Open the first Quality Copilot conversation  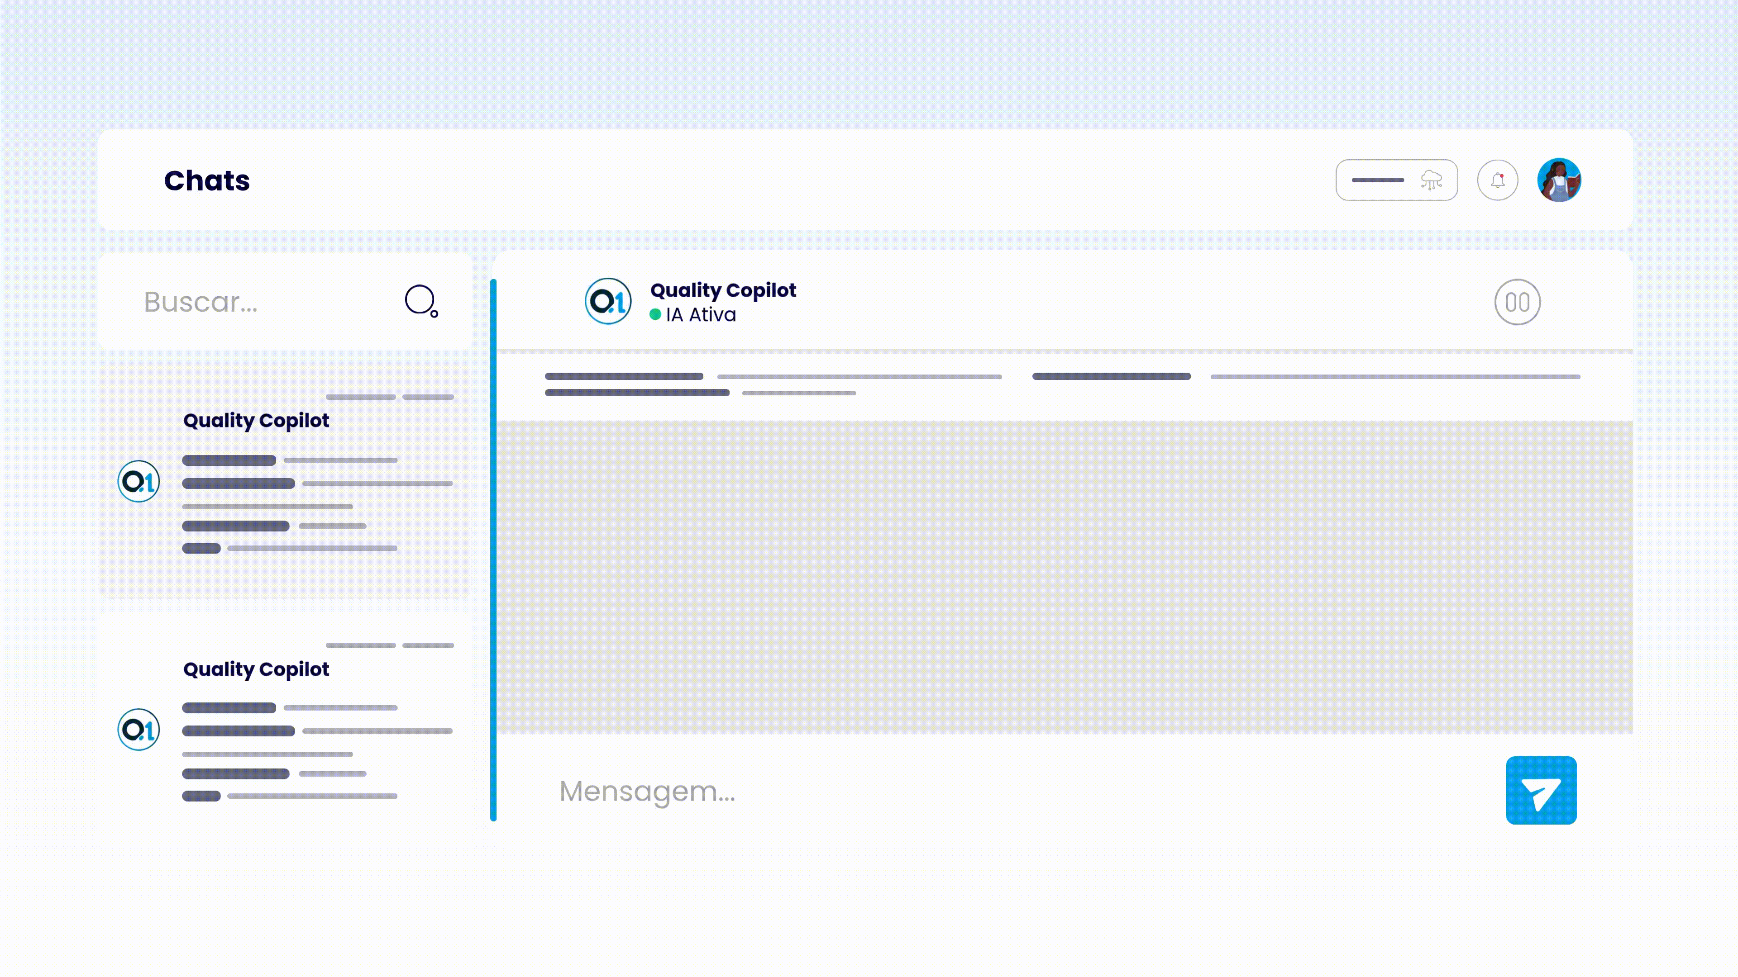click(256, 420)
